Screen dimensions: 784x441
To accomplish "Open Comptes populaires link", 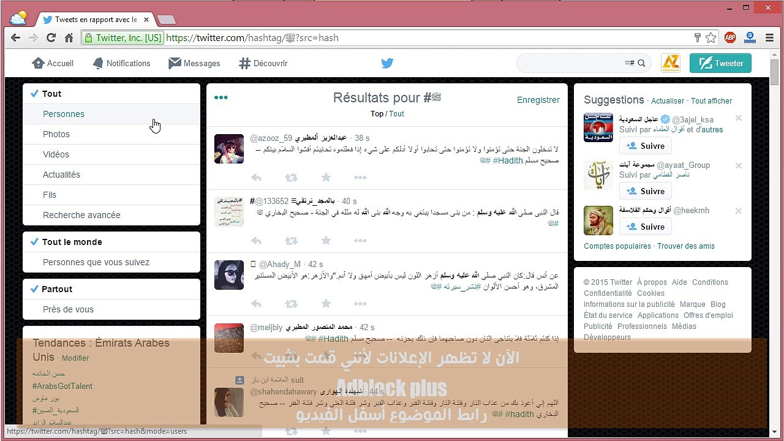I will [x=617, y=246].
